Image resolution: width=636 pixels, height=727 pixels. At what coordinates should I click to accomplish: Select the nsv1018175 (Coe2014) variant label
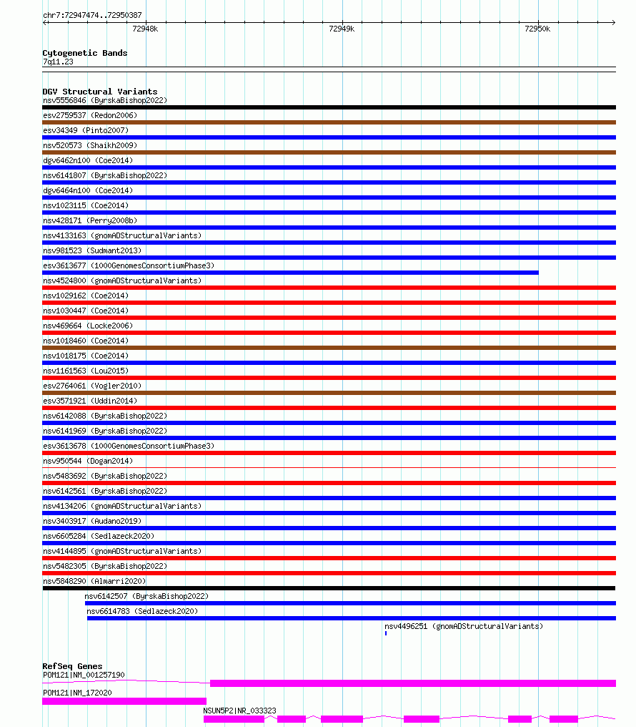[x=86, y=356]
